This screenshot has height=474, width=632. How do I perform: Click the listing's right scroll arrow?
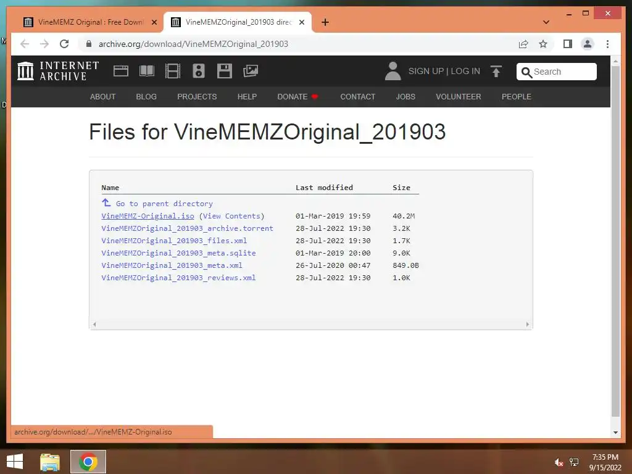528,325
